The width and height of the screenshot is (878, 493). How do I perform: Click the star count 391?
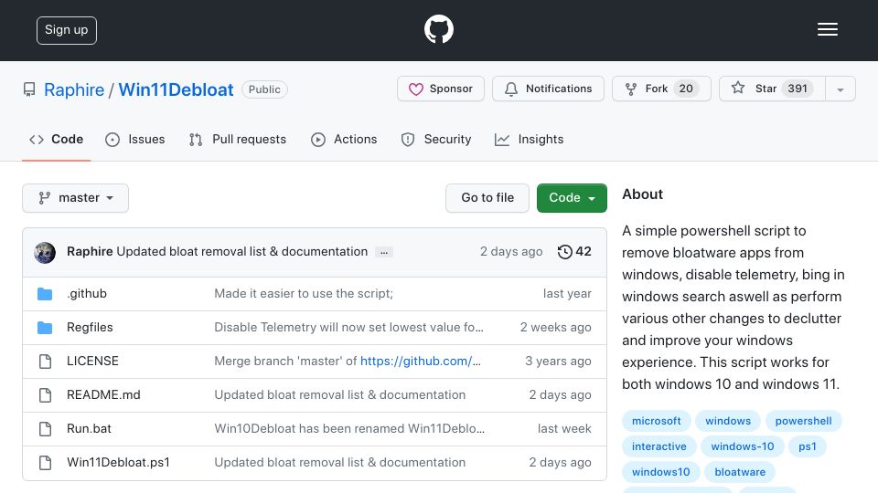coord(798,89)
